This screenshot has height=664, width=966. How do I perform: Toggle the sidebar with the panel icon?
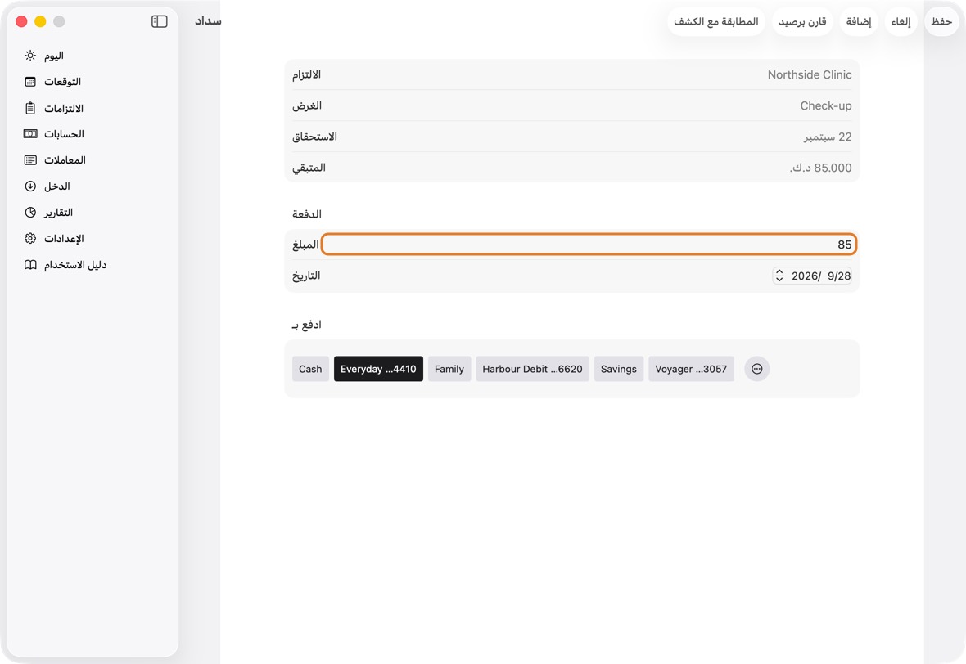(159, 21)
